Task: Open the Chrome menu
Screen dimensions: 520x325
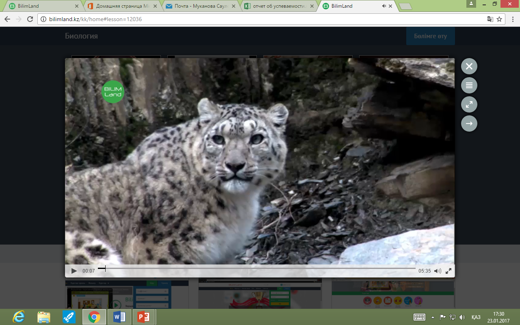Action: 512,19
